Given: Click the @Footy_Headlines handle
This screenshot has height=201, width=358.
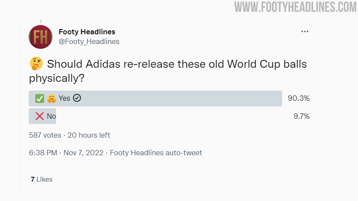Looking at the screenshot, I should [x=89, y=41].
